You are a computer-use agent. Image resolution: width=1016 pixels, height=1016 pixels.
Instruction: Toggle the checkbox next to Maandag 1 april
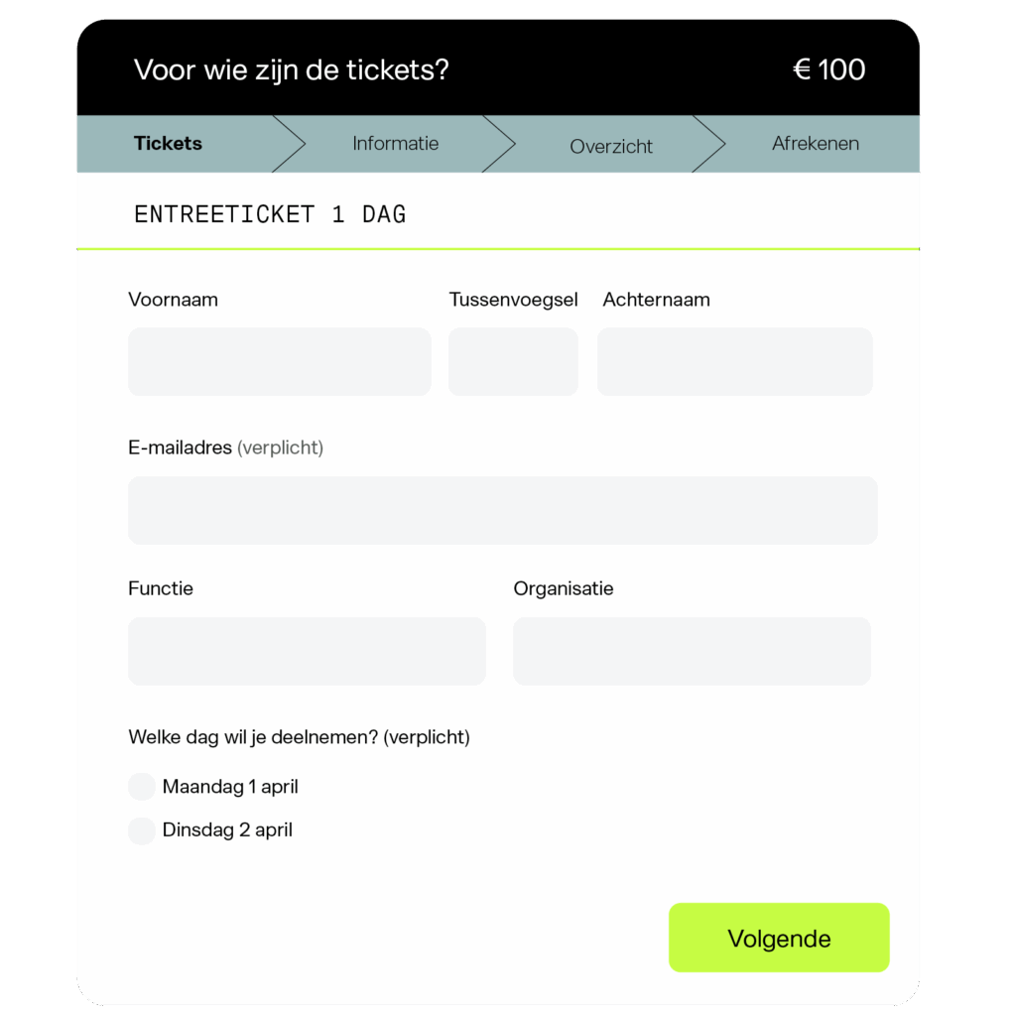[141, 786]
